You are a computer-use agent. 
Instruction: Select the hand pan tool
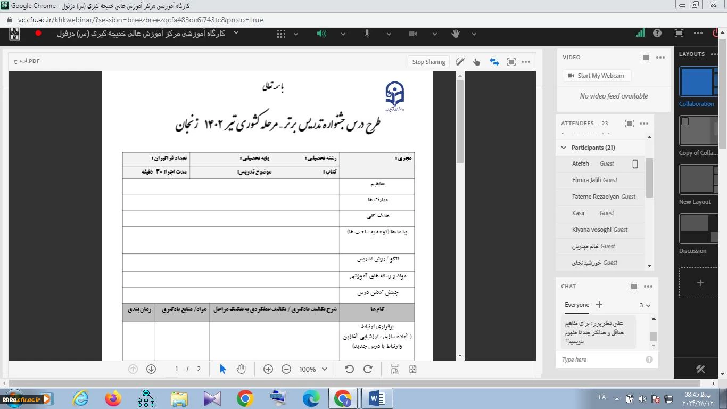(x=241, y=369)
